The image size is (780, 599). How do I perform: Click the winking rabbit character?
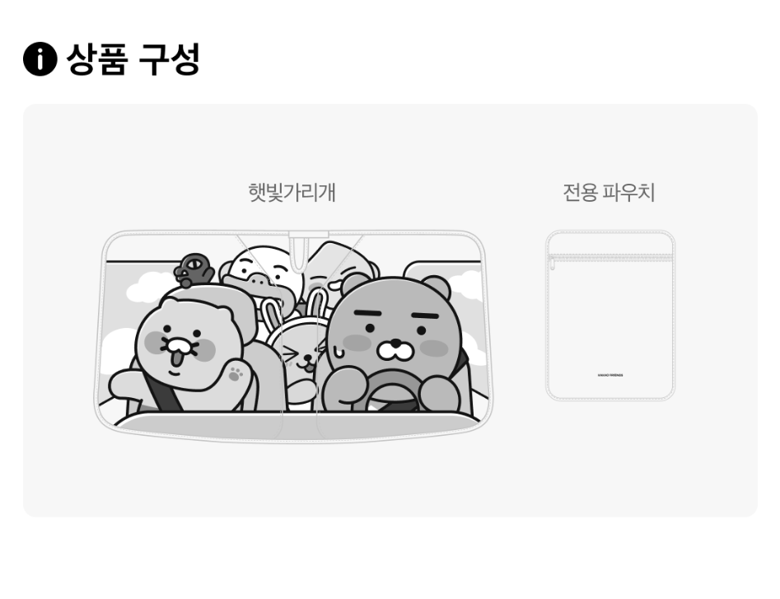tap(297, 354)
